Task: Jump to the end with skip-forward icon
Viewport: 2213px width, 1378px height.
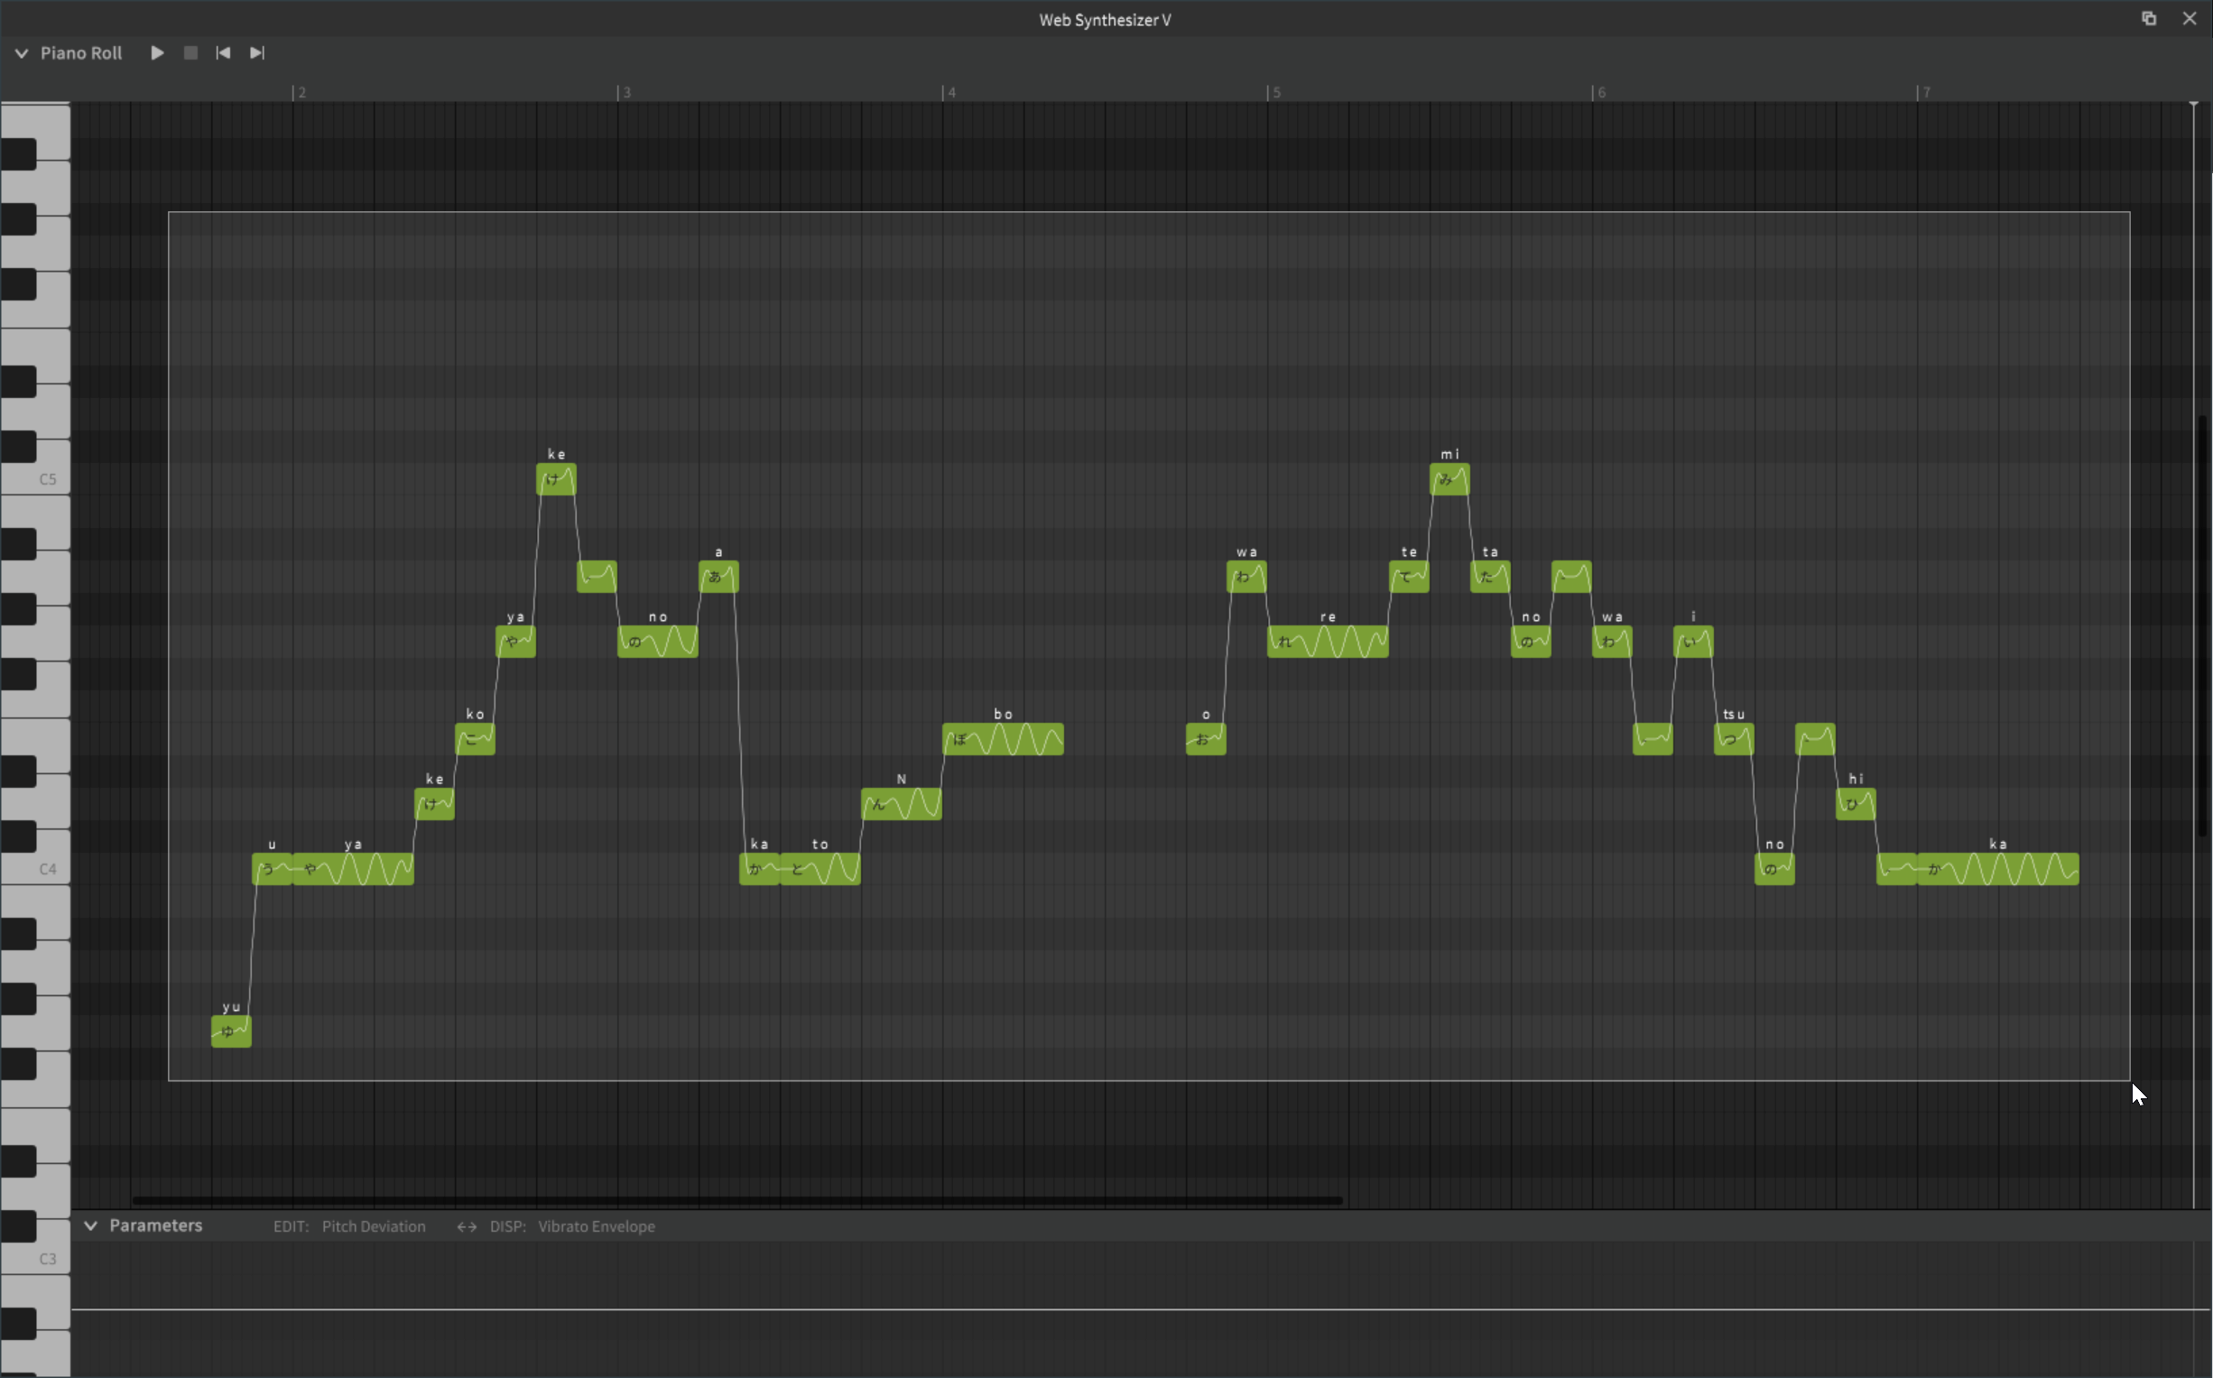Action: click(257, 53)
